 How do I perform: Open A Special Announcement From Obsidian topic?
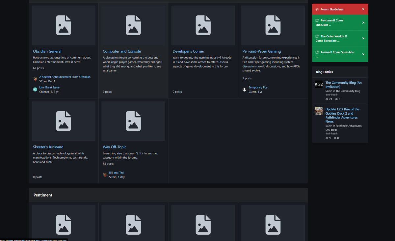click(x=65, y=77)
